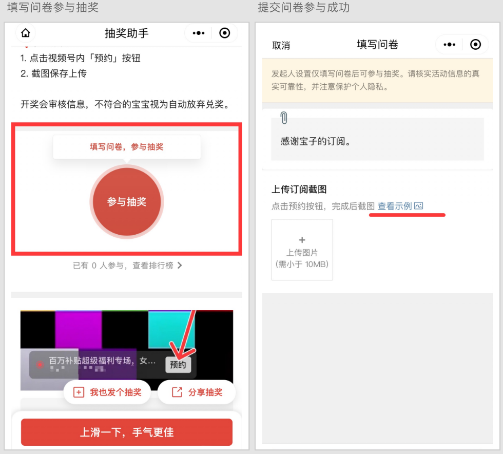Screen dimensions: 503x454
Task: Tap the 百万补贴超级福利专场 live title
Action: coord(102,361)
